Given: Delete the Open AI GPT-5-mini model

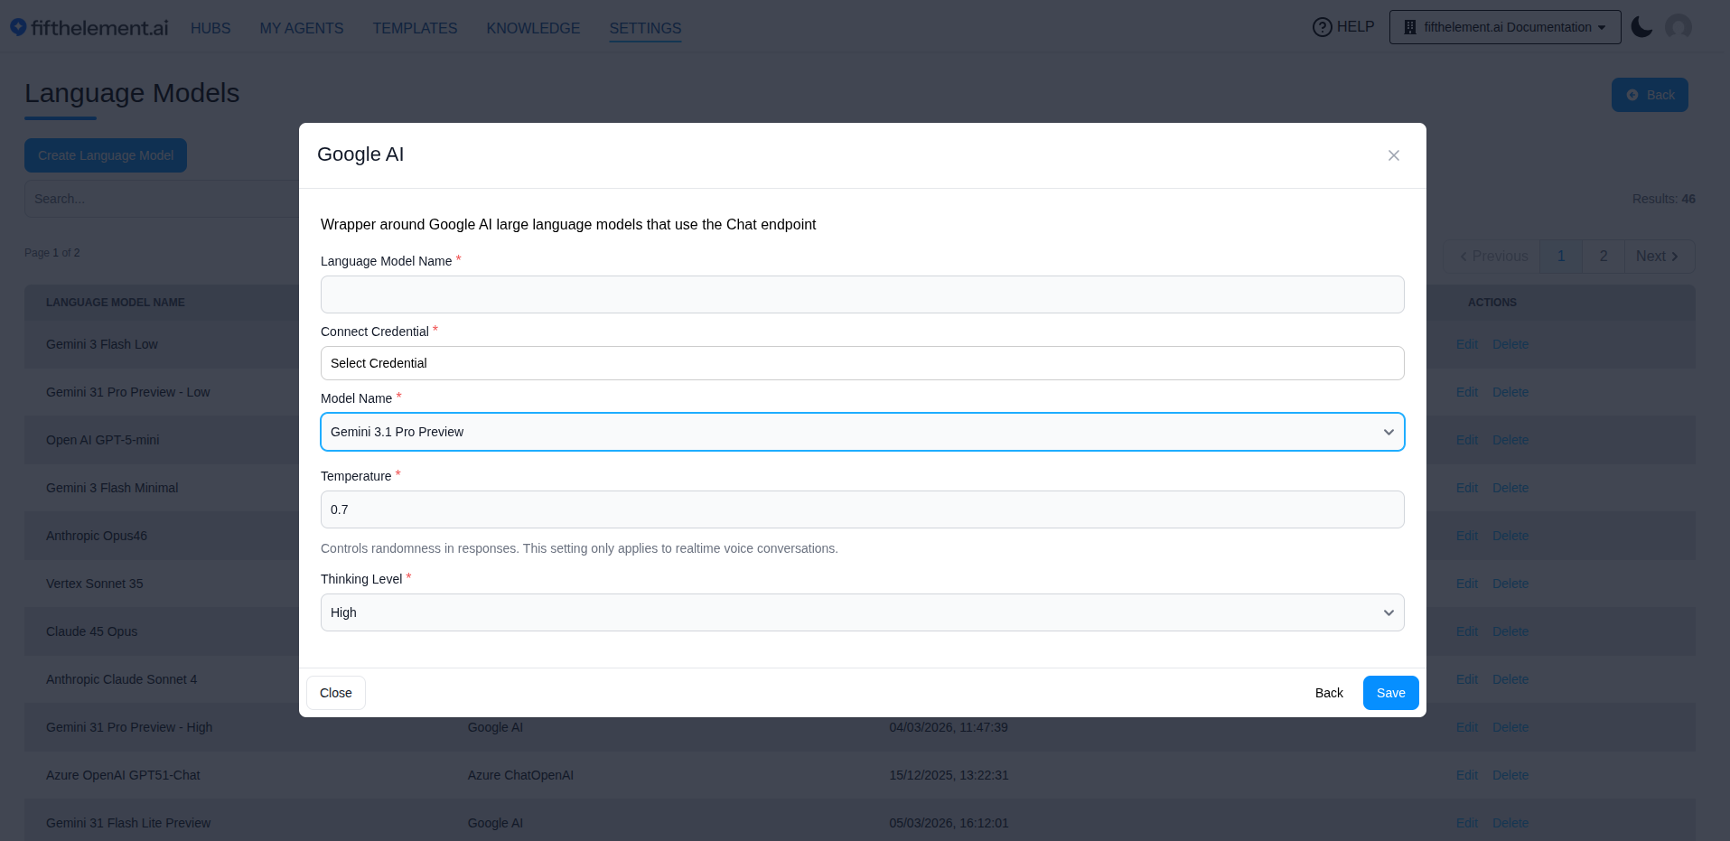Looking at the screenshot, I should [x=1510, y=440].
